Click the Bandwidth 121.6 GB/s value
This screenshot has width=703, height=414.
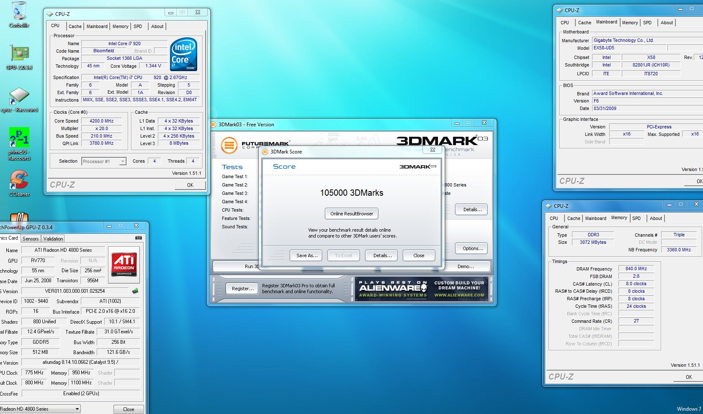(118, 352)
